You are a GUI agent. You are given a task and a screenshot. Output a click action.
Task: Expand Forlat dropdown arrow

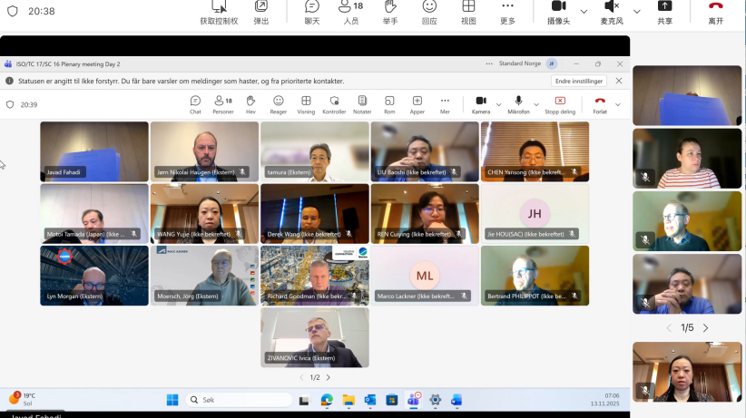618,104
